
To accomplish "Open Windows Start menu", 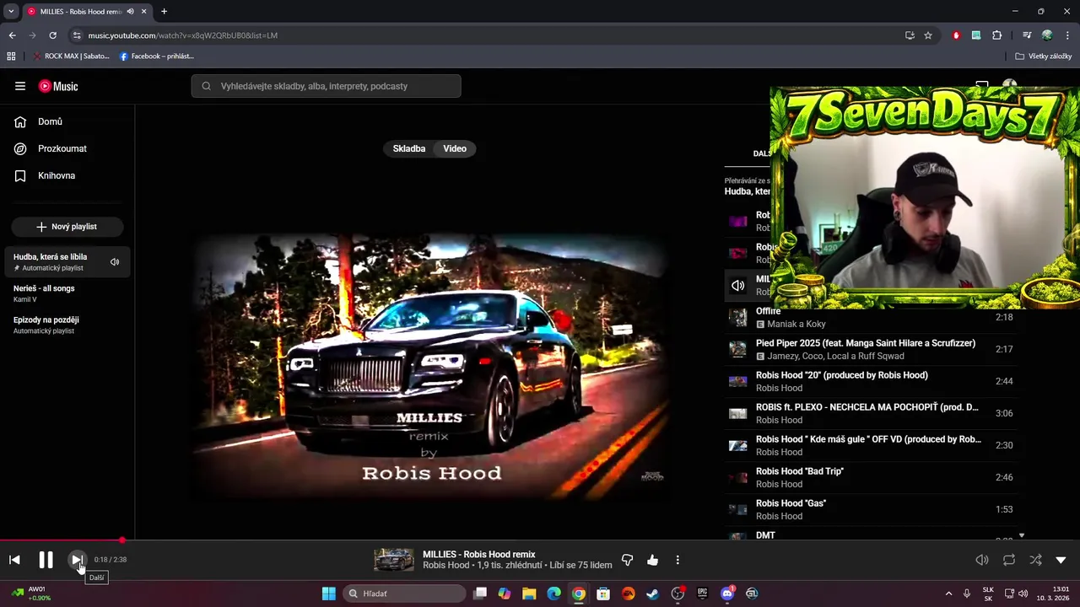I will point(329,594).
